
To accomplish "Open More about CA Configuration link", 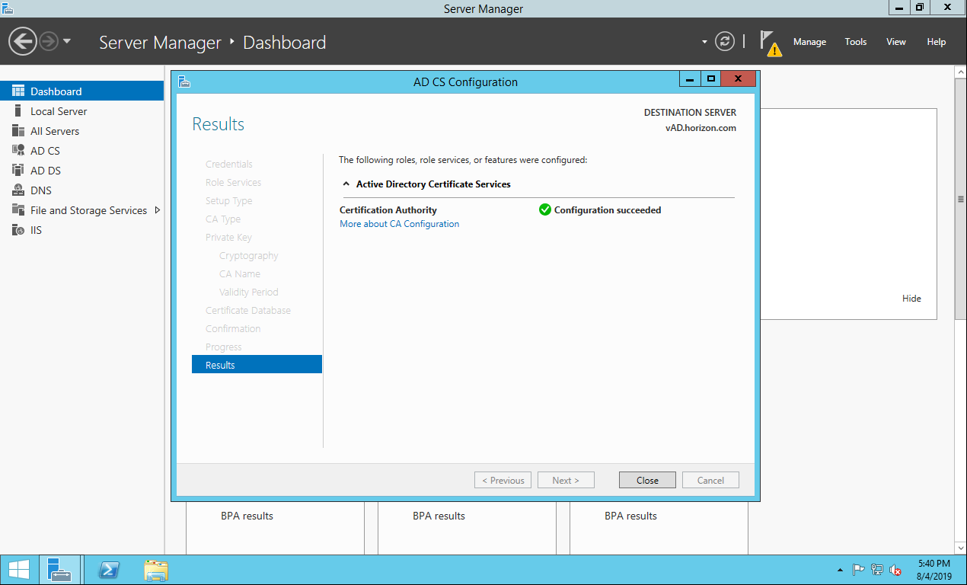I will pyautogui.click(x=399, y=224).
